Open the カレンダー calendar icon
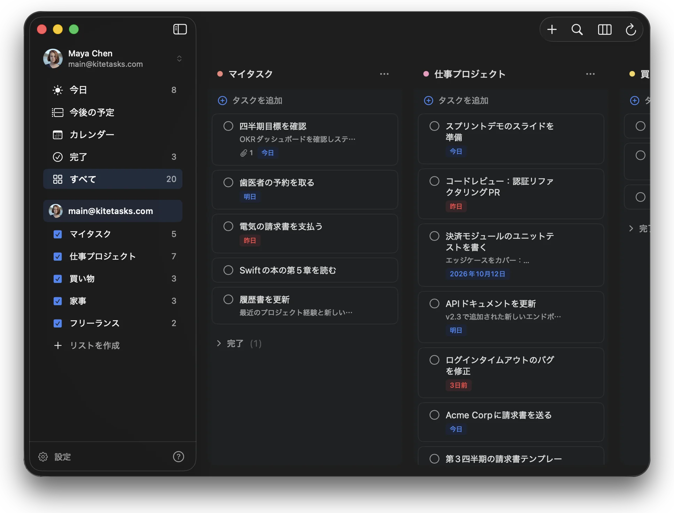674x513 pixels. (57, 135)
